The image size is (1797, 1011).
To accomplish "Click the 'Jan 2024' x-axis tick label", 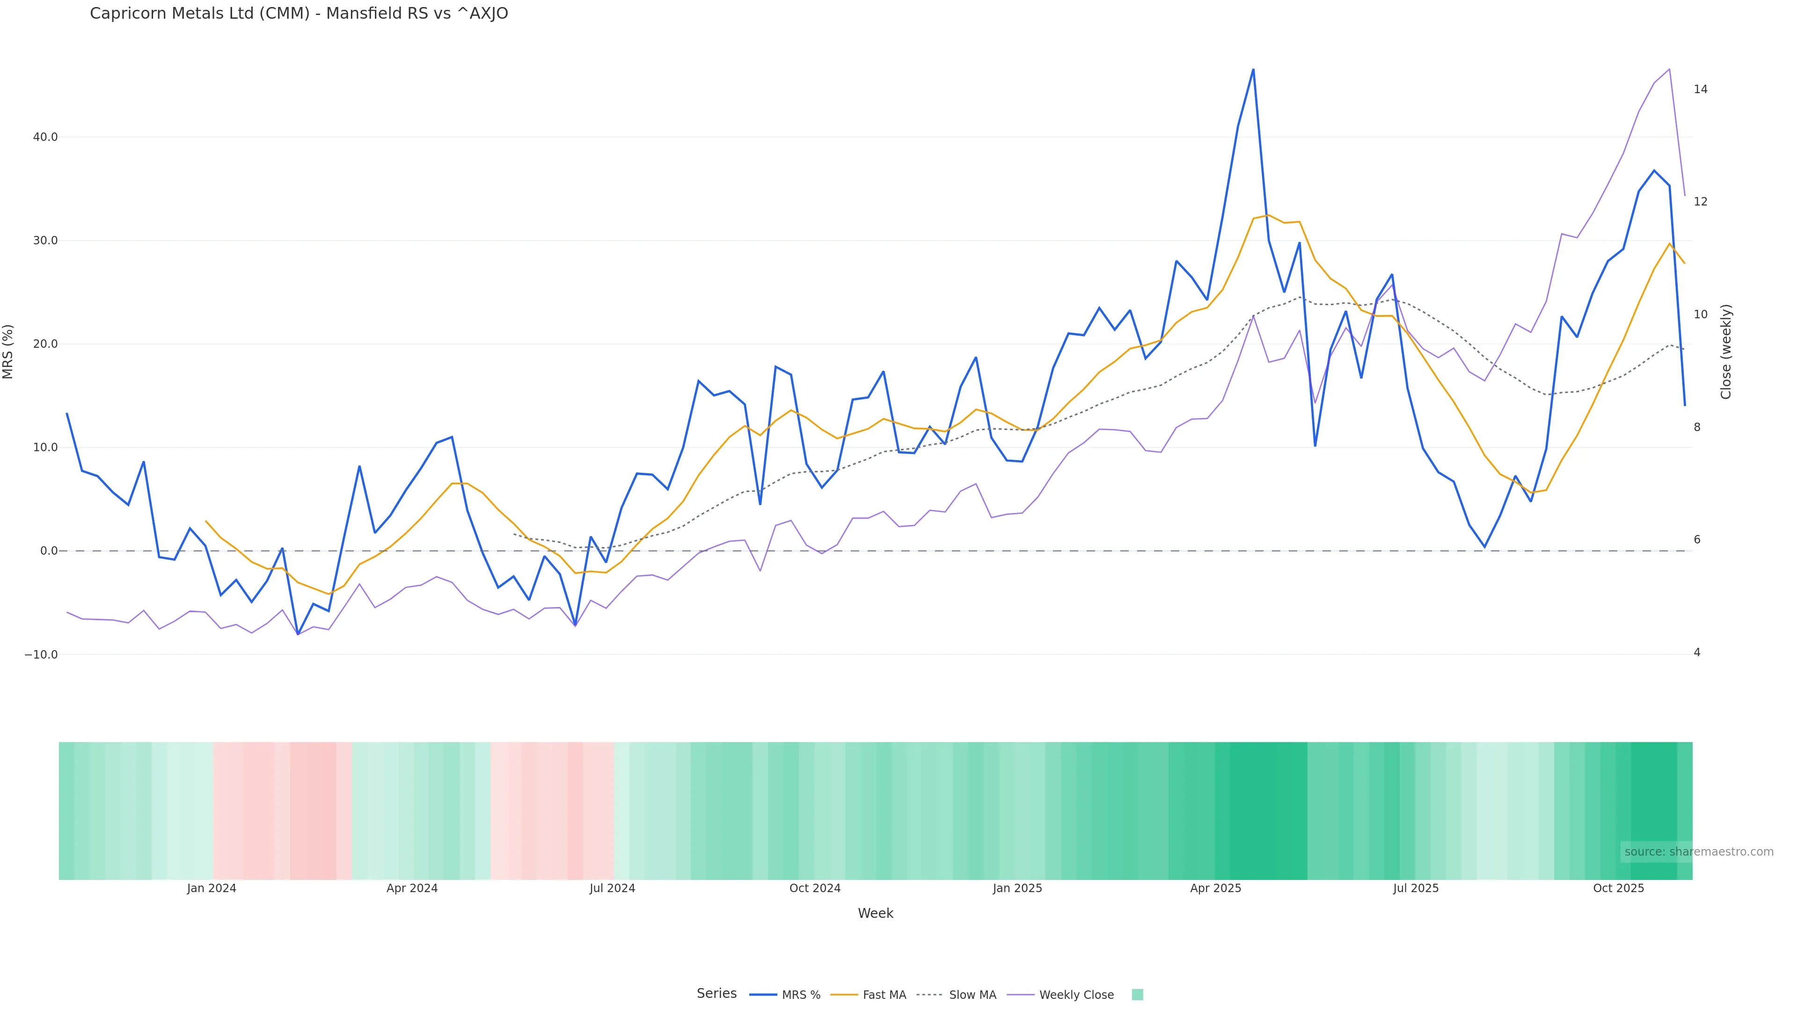I will (212, 888).
